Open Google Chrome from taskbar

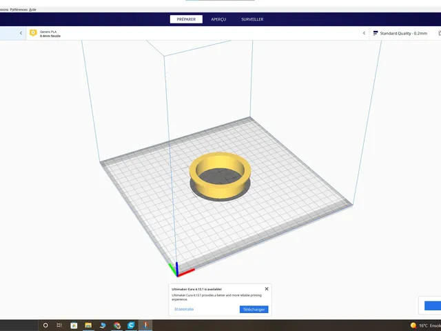(117, 325)
